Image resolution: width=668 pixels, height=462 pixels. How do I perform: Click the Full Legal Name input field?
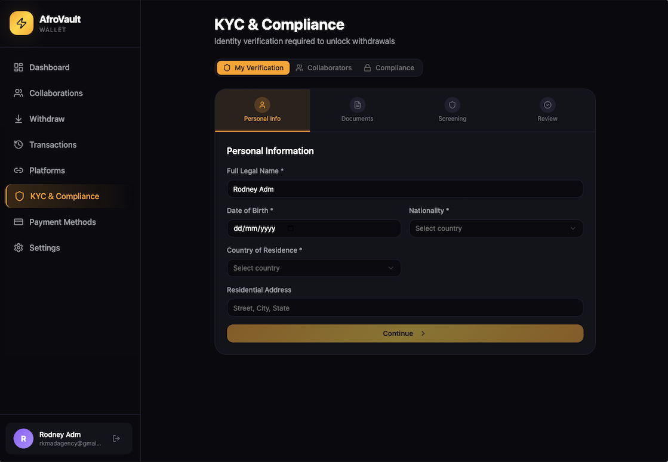coord(405,189)
